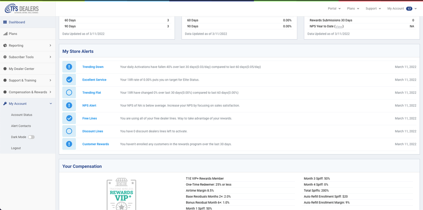
Task: Click the My Dealer Center badge icon
Action: [5, 69]
